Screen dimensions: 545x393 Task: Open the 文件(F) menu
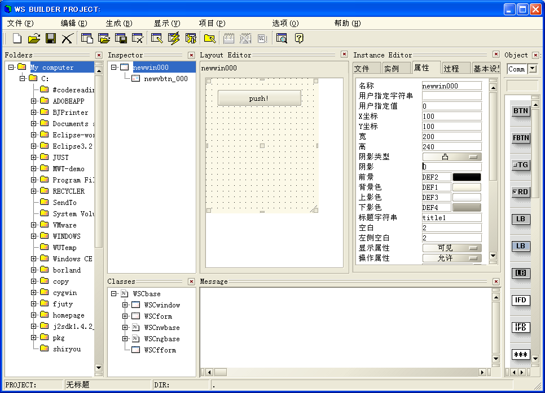(x=20, y=23)
